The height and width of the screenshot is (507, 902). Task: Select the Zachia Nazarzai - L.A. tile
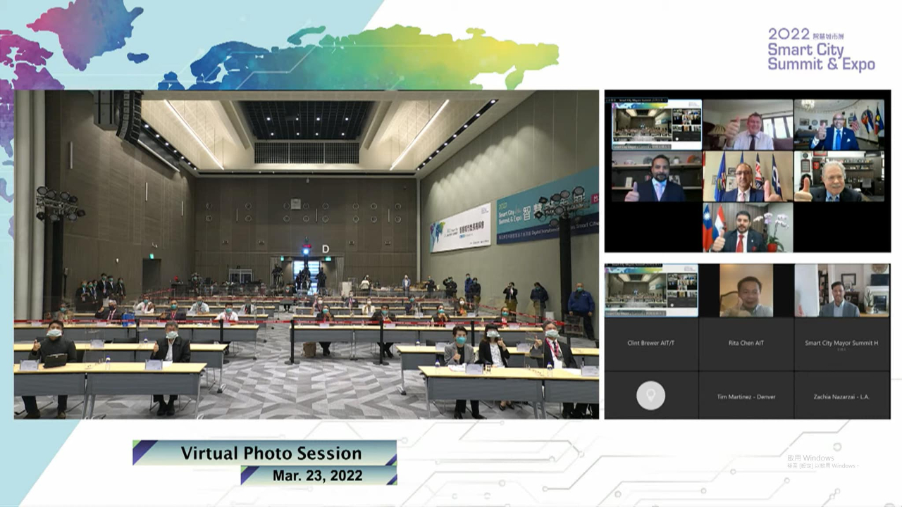841,396
